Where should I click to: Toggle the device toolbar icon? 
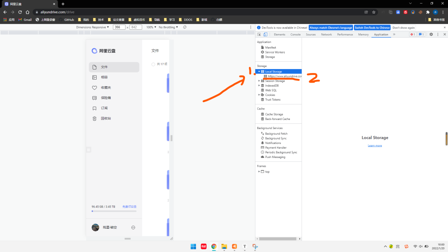coord(266,34)
